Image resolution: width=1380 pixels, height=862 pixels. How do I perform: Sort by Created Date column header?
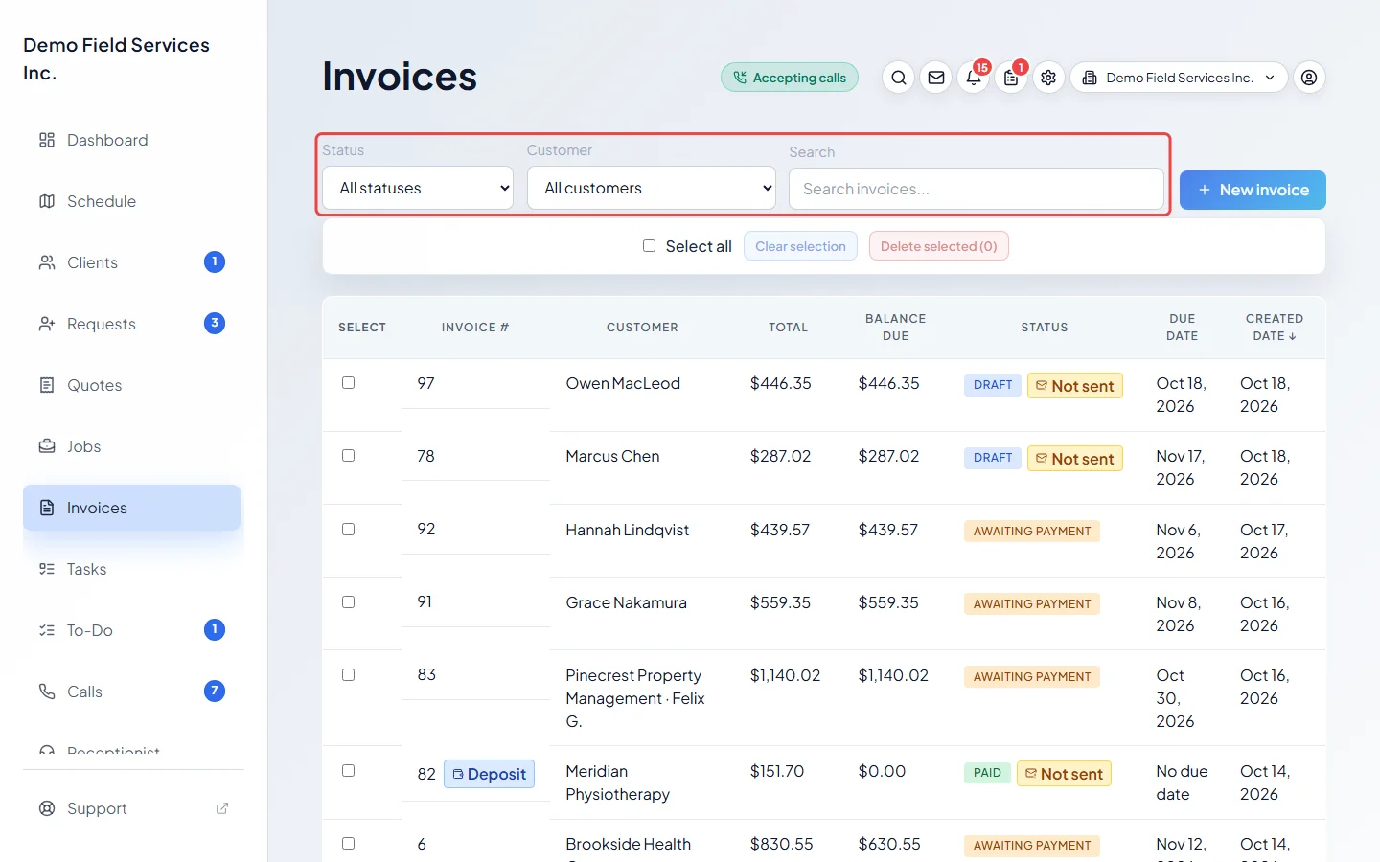[x=1275, y=328]
